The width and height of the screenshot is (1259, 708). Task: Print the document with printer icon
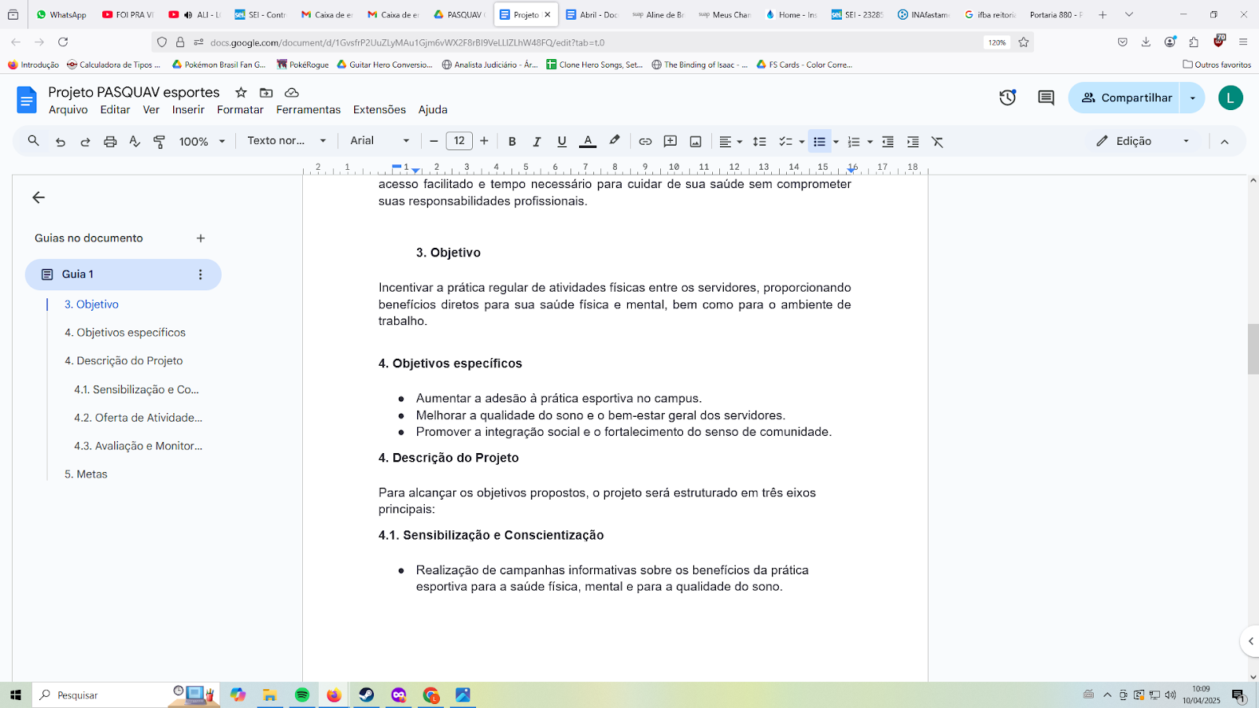pos(110,142)
